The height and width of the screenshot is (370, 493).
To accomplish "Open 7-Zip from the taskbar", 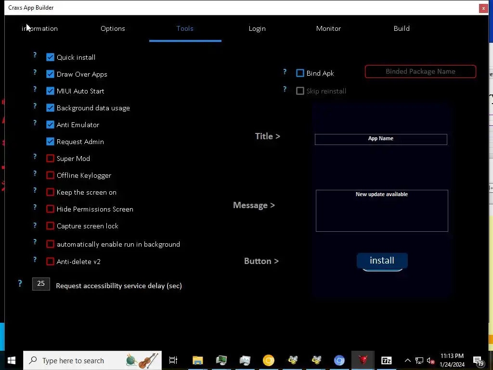I will pos(387,360).
